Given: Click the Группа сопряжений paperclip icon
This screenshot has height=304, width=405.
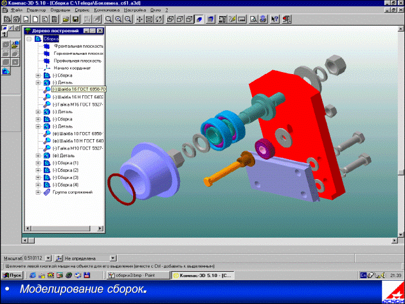Looking at the screenshot, I should [x=47, y=192].
